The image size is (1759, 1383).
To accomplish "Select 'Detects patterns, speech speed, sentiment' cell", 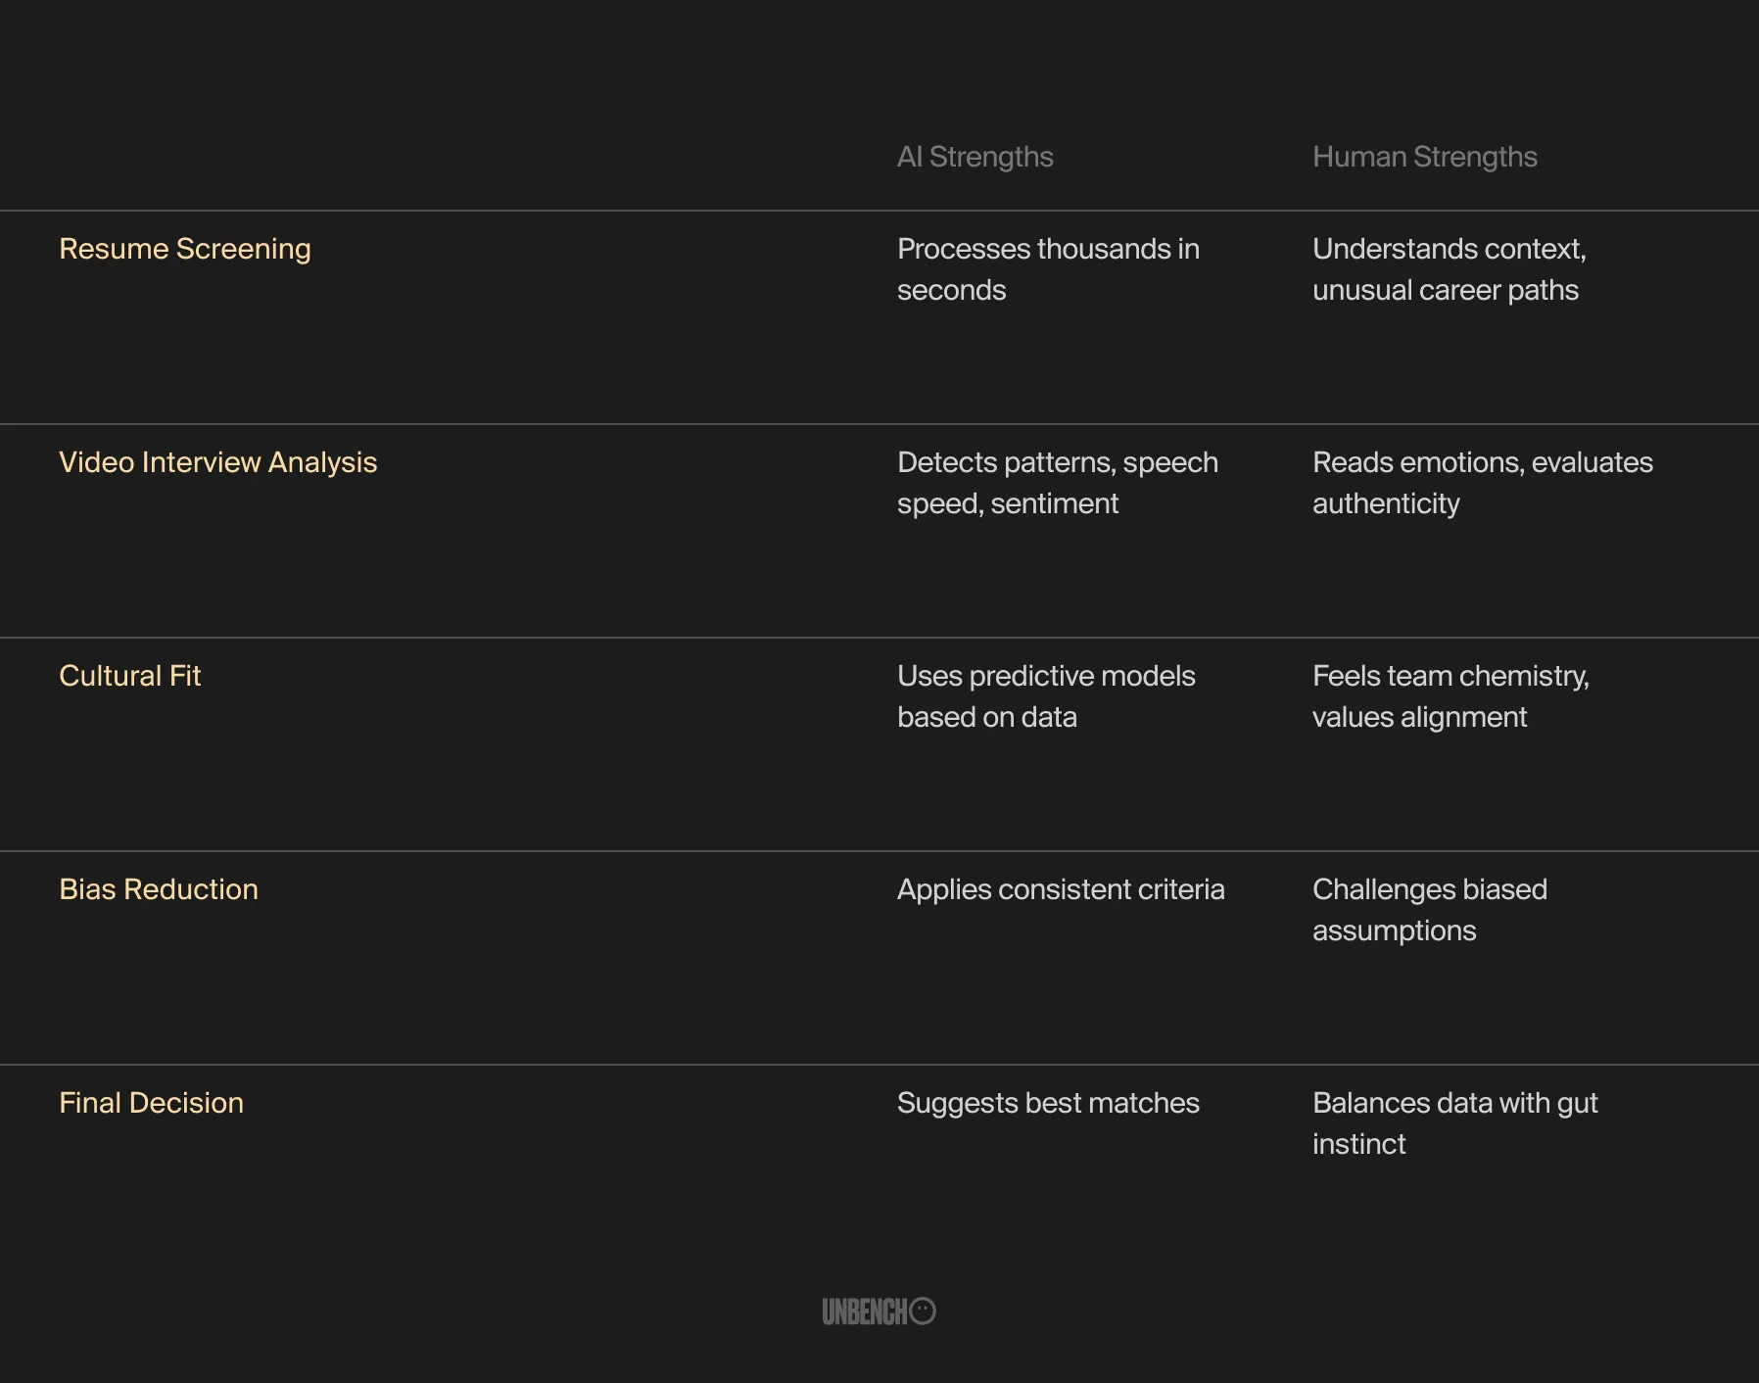I will [x=1058, y=483].
